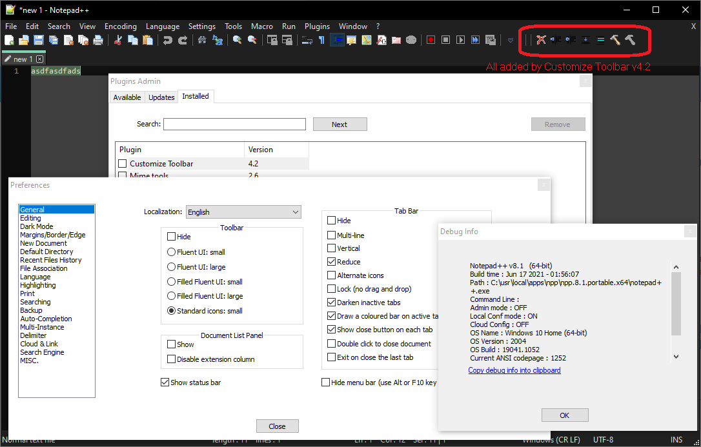Screen dimensions: 701x447
Task: Click the Stop Recording macro icon
Action: pos(446,40)
